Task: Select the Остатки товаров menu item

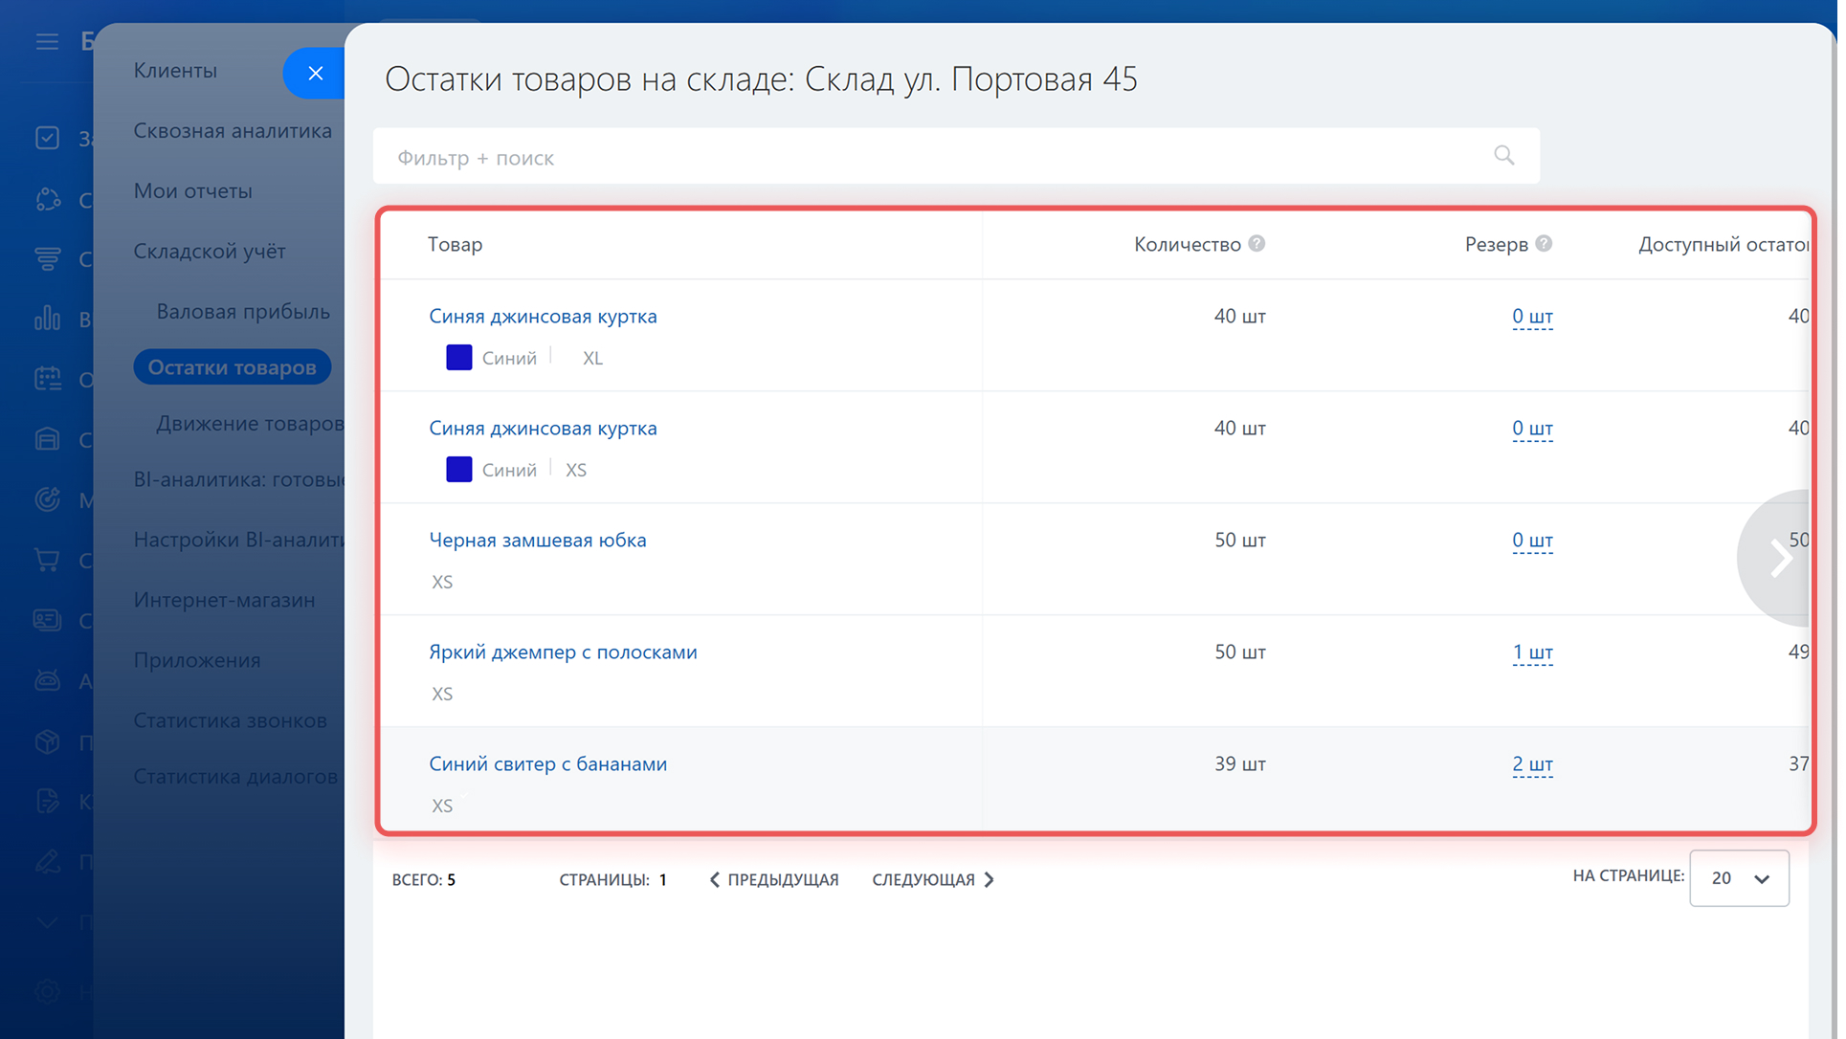Action: point(233,367)
